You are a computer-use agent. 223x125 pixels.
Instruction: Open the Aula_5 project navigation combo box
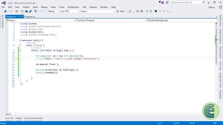(40, 20)
